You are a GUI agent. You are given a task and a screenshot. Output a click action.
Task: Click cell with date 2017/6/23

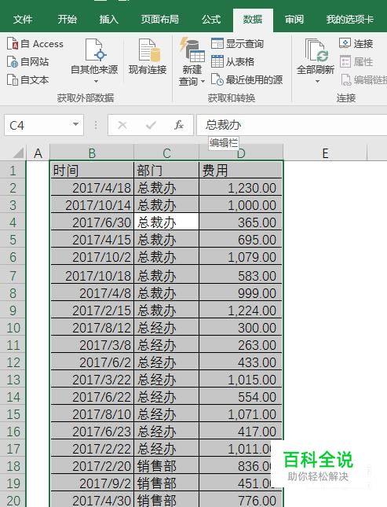click(92, 432)
